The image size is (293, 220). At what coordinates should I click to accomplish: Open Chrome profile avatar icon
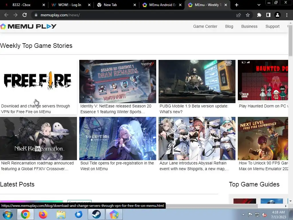(278, 15)
